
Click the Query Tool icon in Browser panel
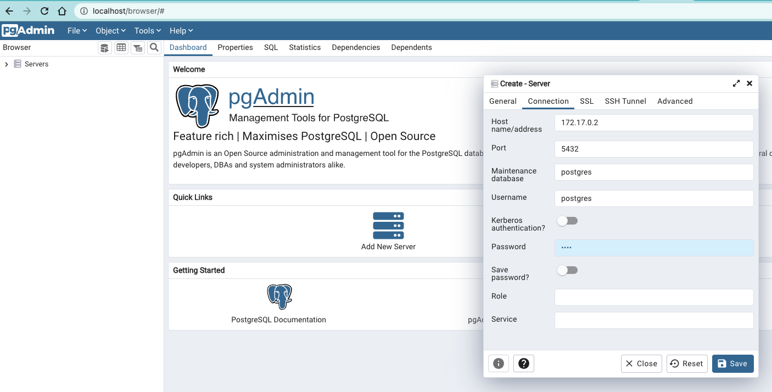click(104, 48)
